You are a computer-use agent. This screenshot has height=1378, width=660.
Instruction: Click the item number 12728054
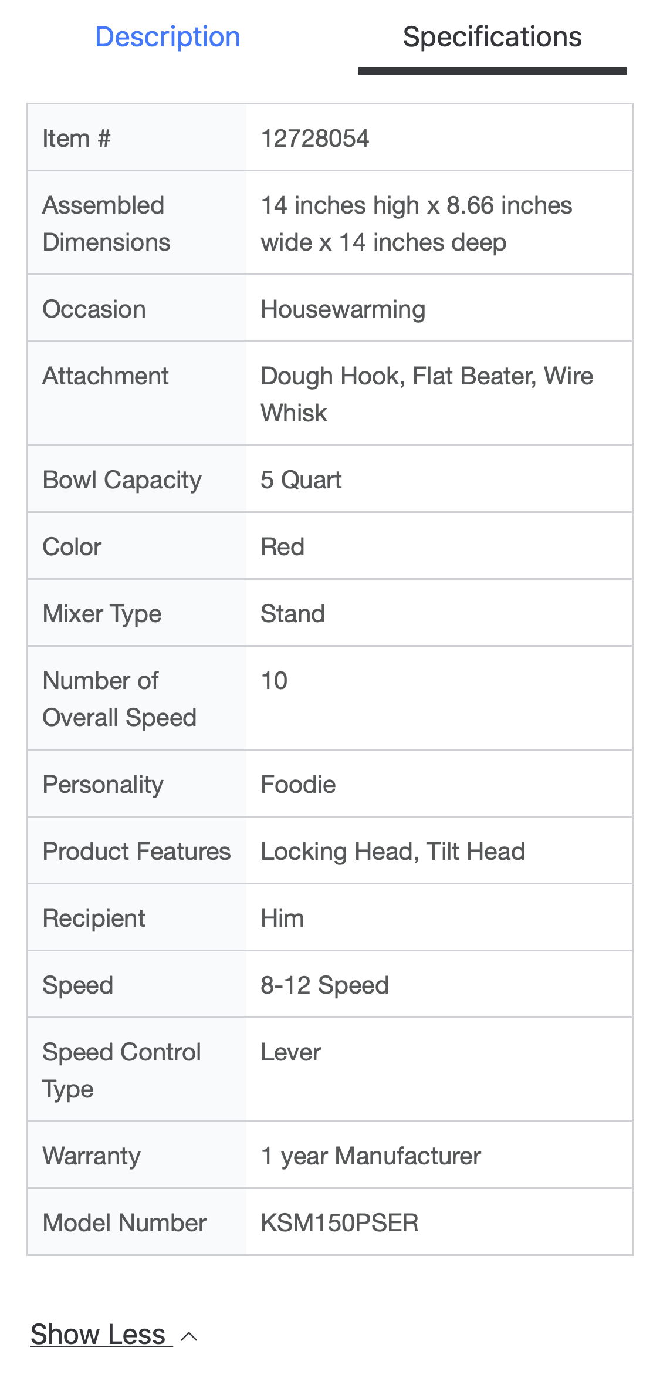tap(315, 139)
